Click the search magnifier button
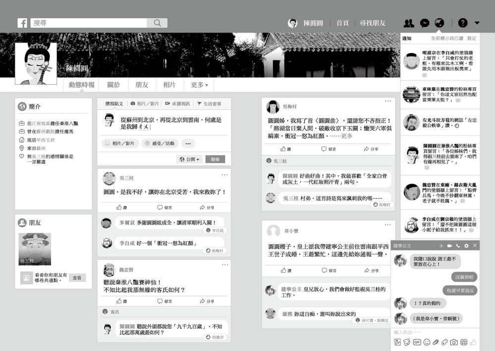The height and width of the screenshot is (351, 495). 157,23
